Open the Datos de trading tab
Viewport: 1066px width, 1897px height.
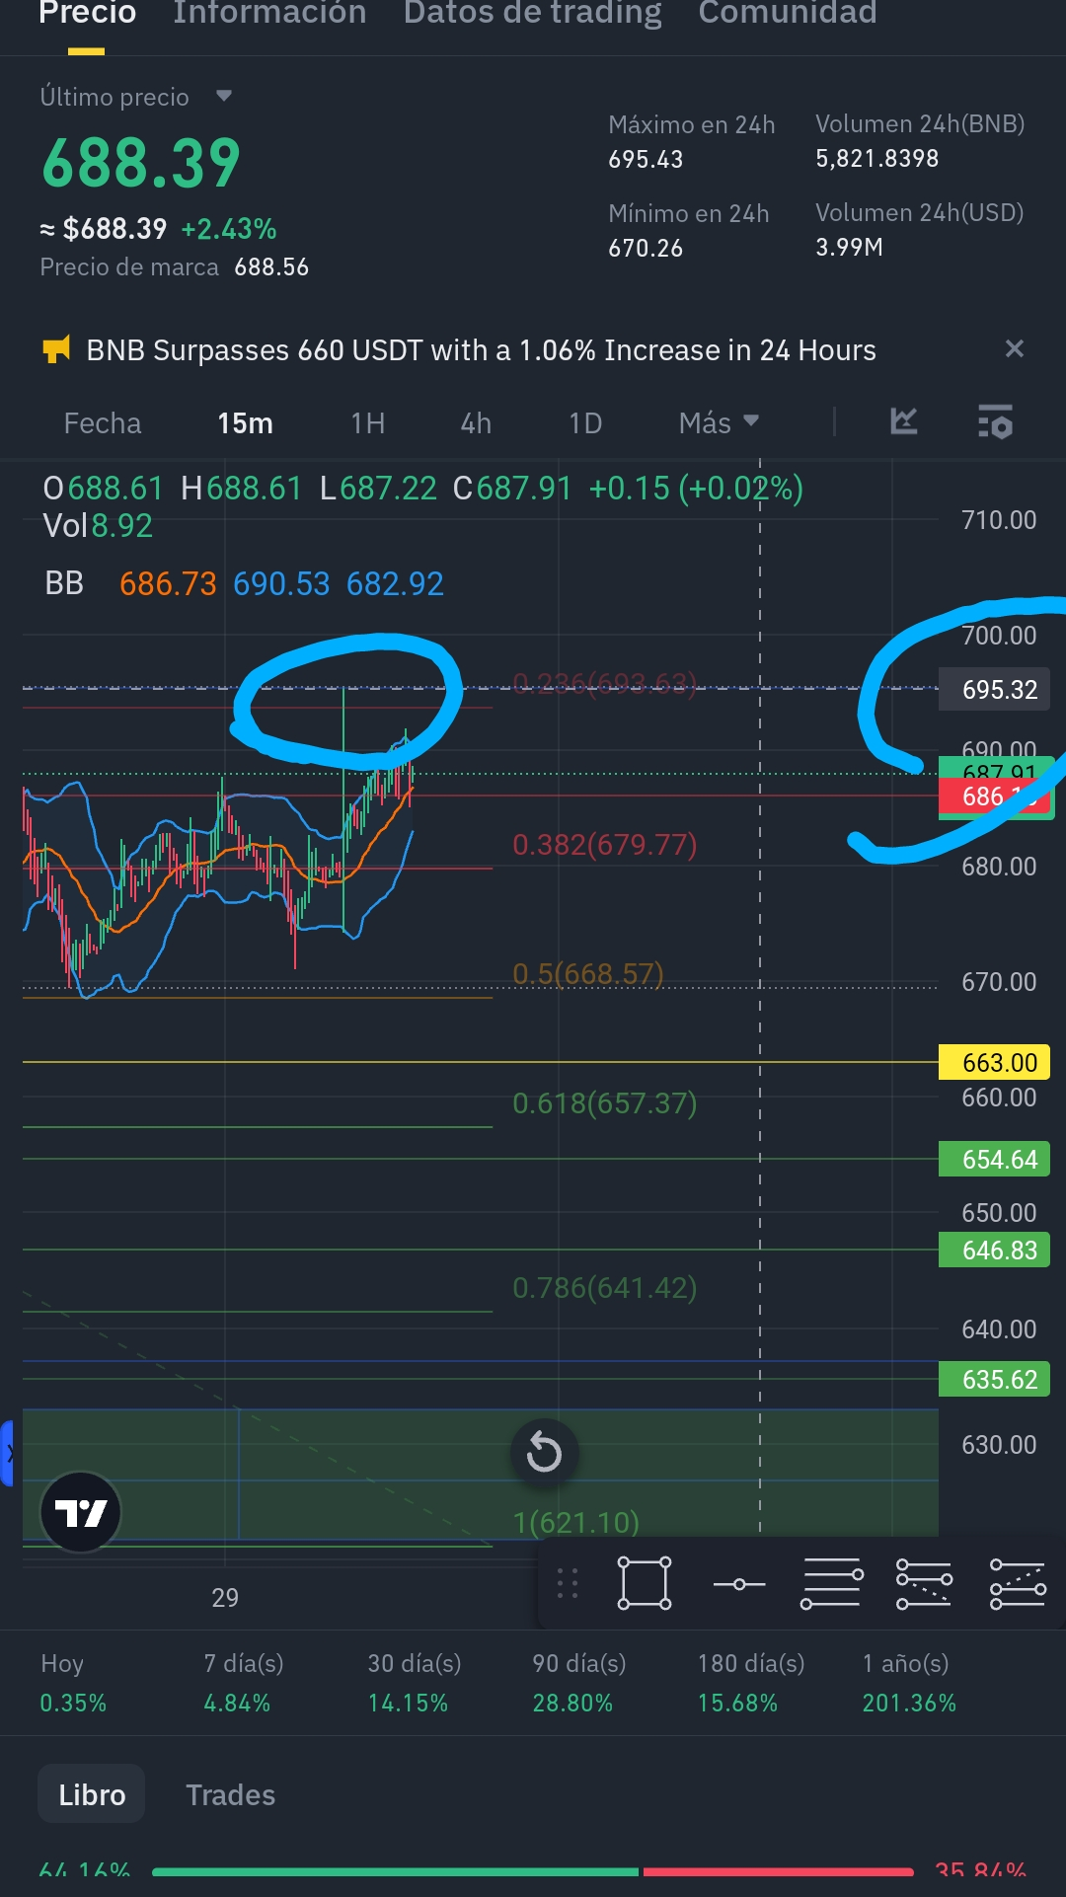532,14
